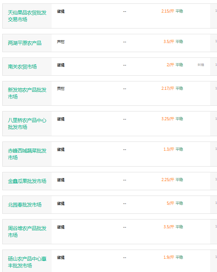Open the 天仙果品农贸批发交易市场 market link
The height and width of the screenshot is (272, 217).
[x=27, y=16]
